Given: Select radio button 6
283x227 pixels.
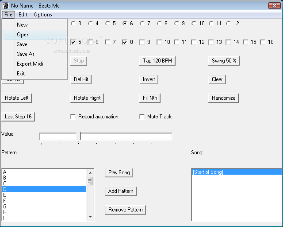Looking at the screenshot, I should tap(125, 23).
